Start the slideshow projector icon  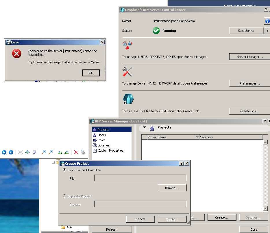pyautogui.click(x=34, y=152)
